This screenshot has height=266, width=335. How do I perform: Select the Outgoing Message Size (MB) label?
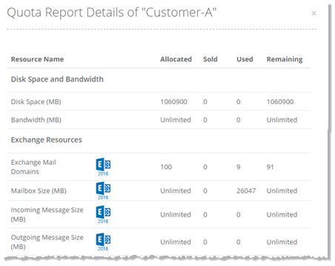47,242
